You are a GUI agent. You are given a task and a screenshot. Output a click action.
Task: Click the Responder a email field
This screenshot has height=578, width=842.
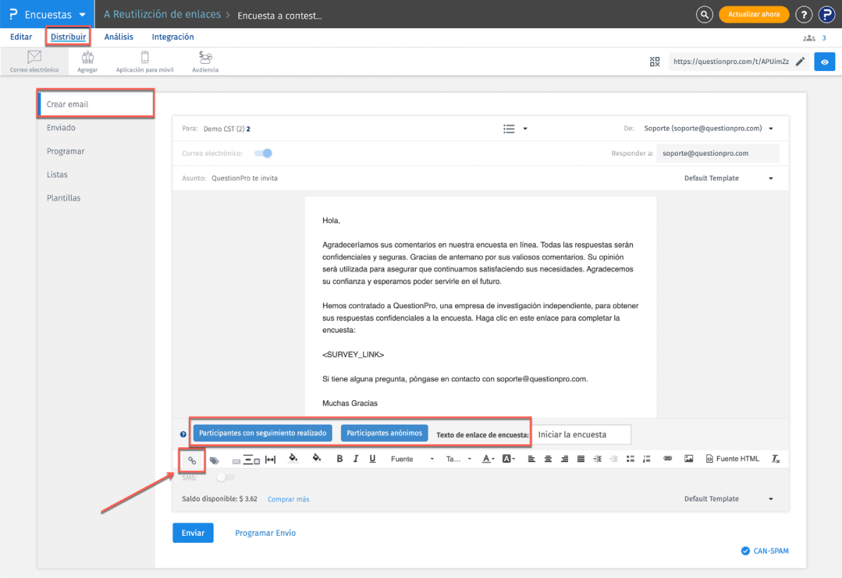coord(718,154)
